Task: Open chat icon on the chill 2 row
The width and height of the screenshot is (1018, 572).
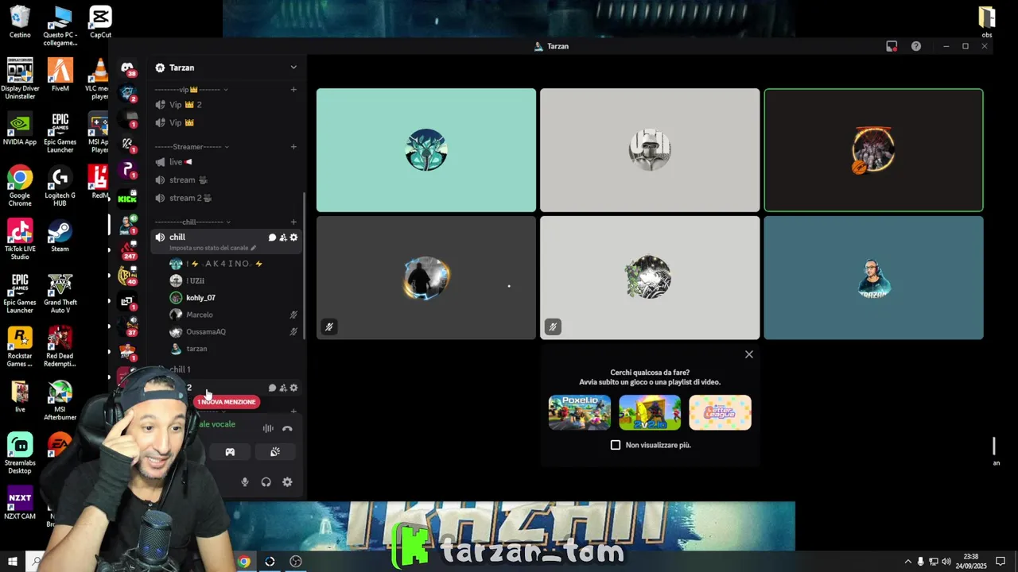Action: click(272, 388)
